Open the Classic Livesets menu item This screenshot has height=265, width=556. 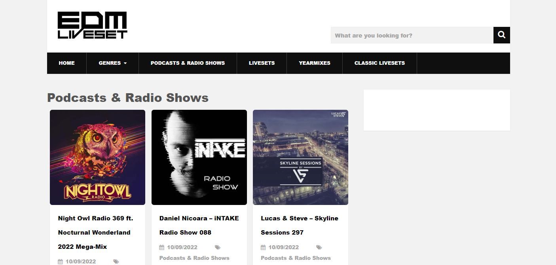380,63
